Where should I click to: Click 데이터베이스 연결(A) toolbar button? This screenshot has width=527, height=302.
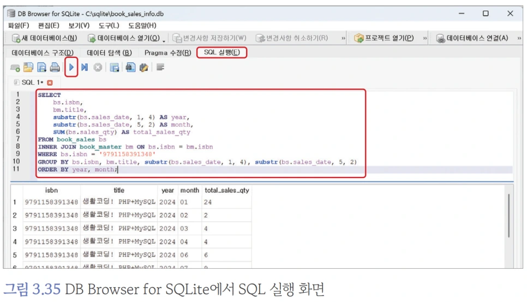click(472, 38)
